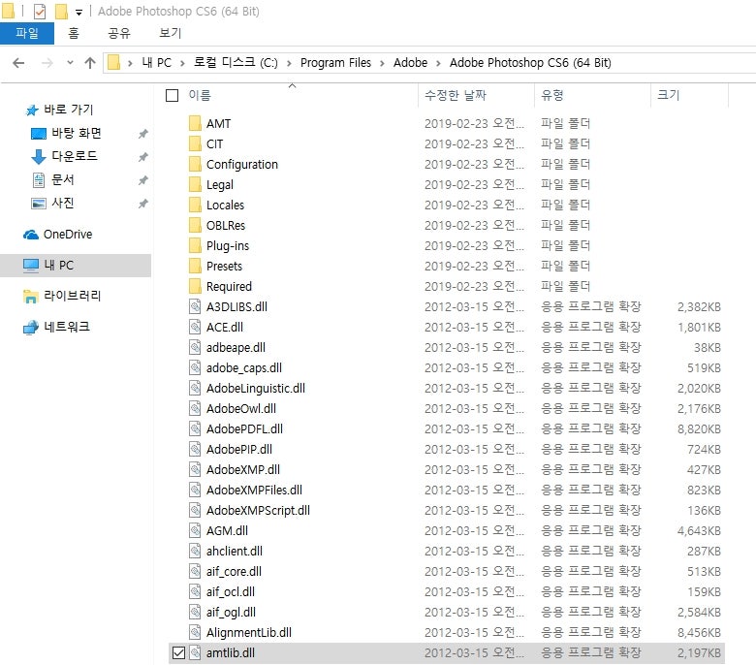Click the Locales folder icon

[x=195, y=205]
